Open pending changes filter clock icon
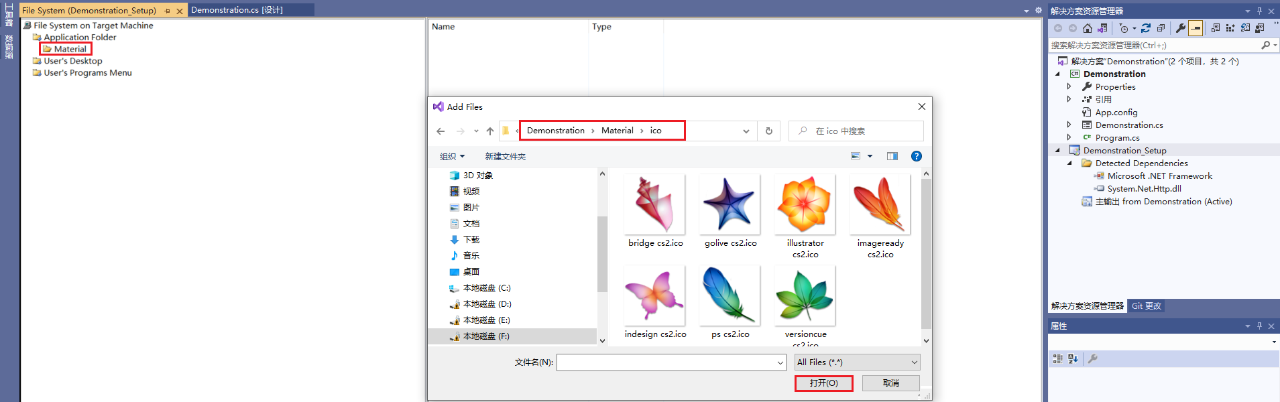The image size is (1280, 402). coord(1124,28)
